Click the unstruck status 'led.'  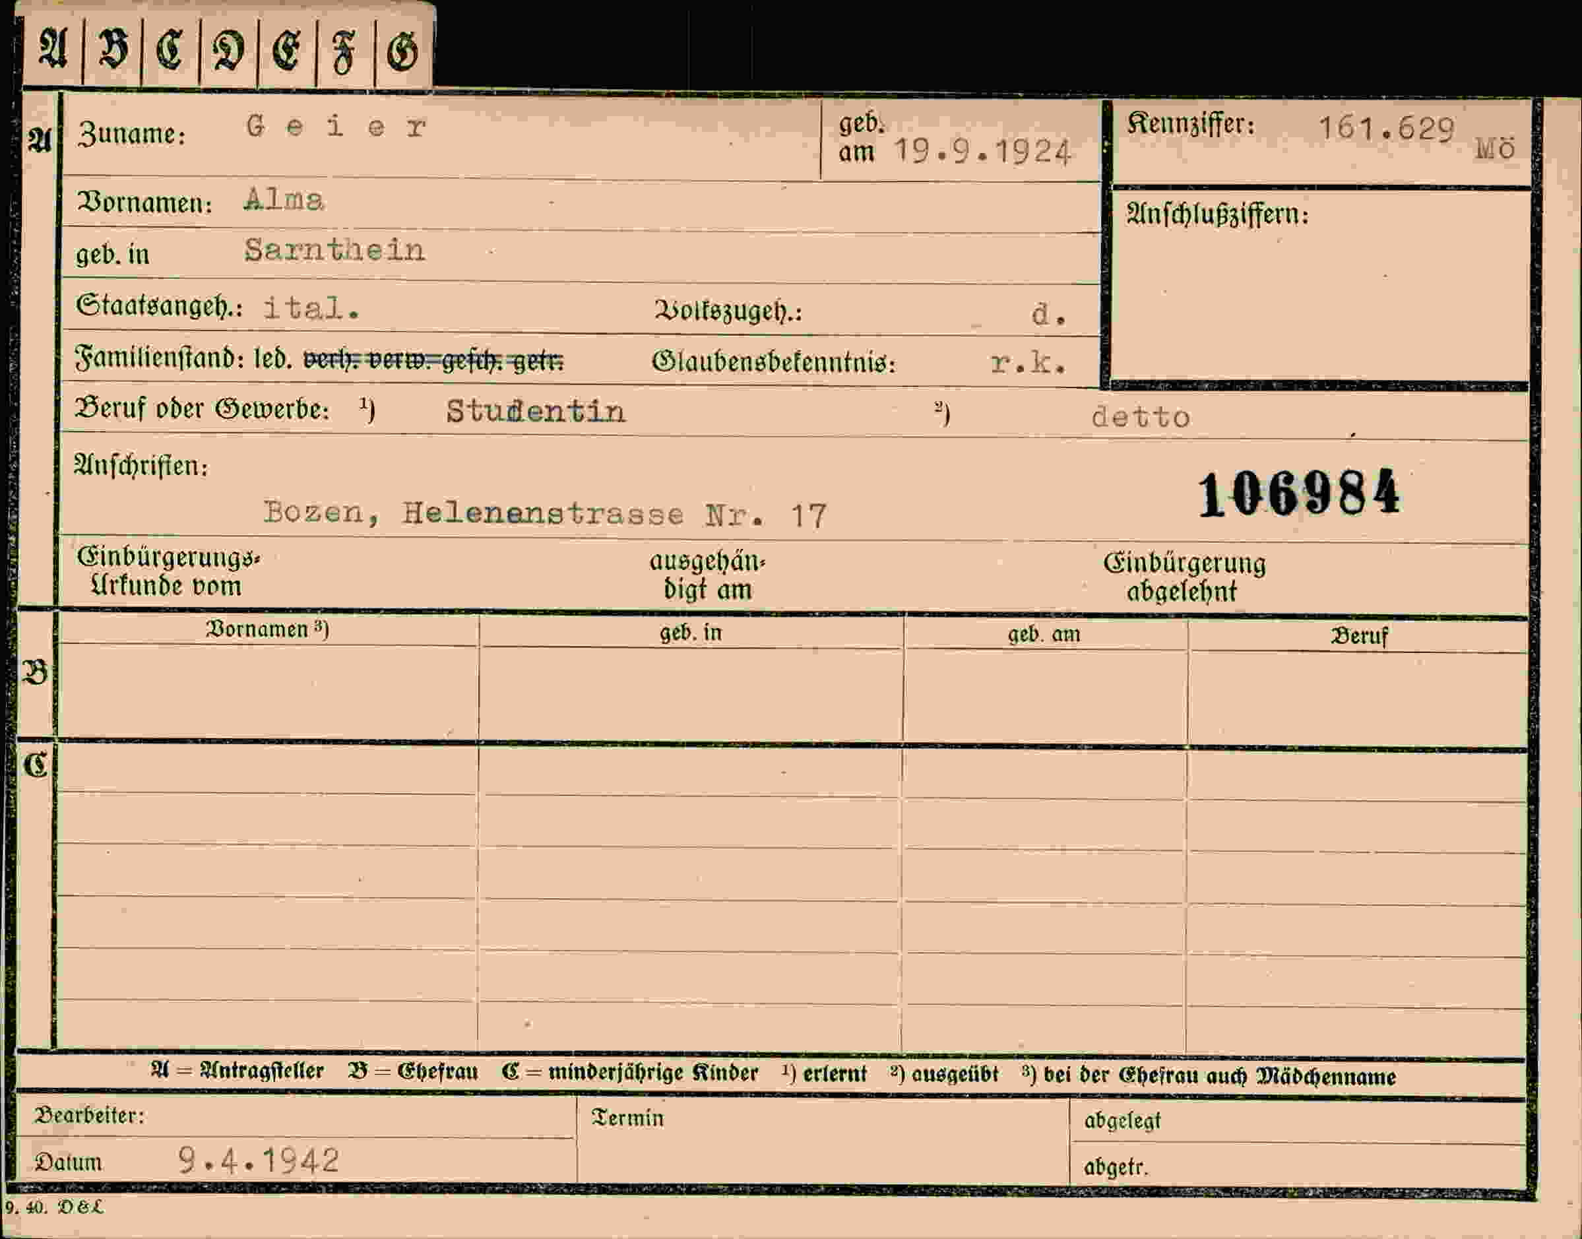click(272, 359)
